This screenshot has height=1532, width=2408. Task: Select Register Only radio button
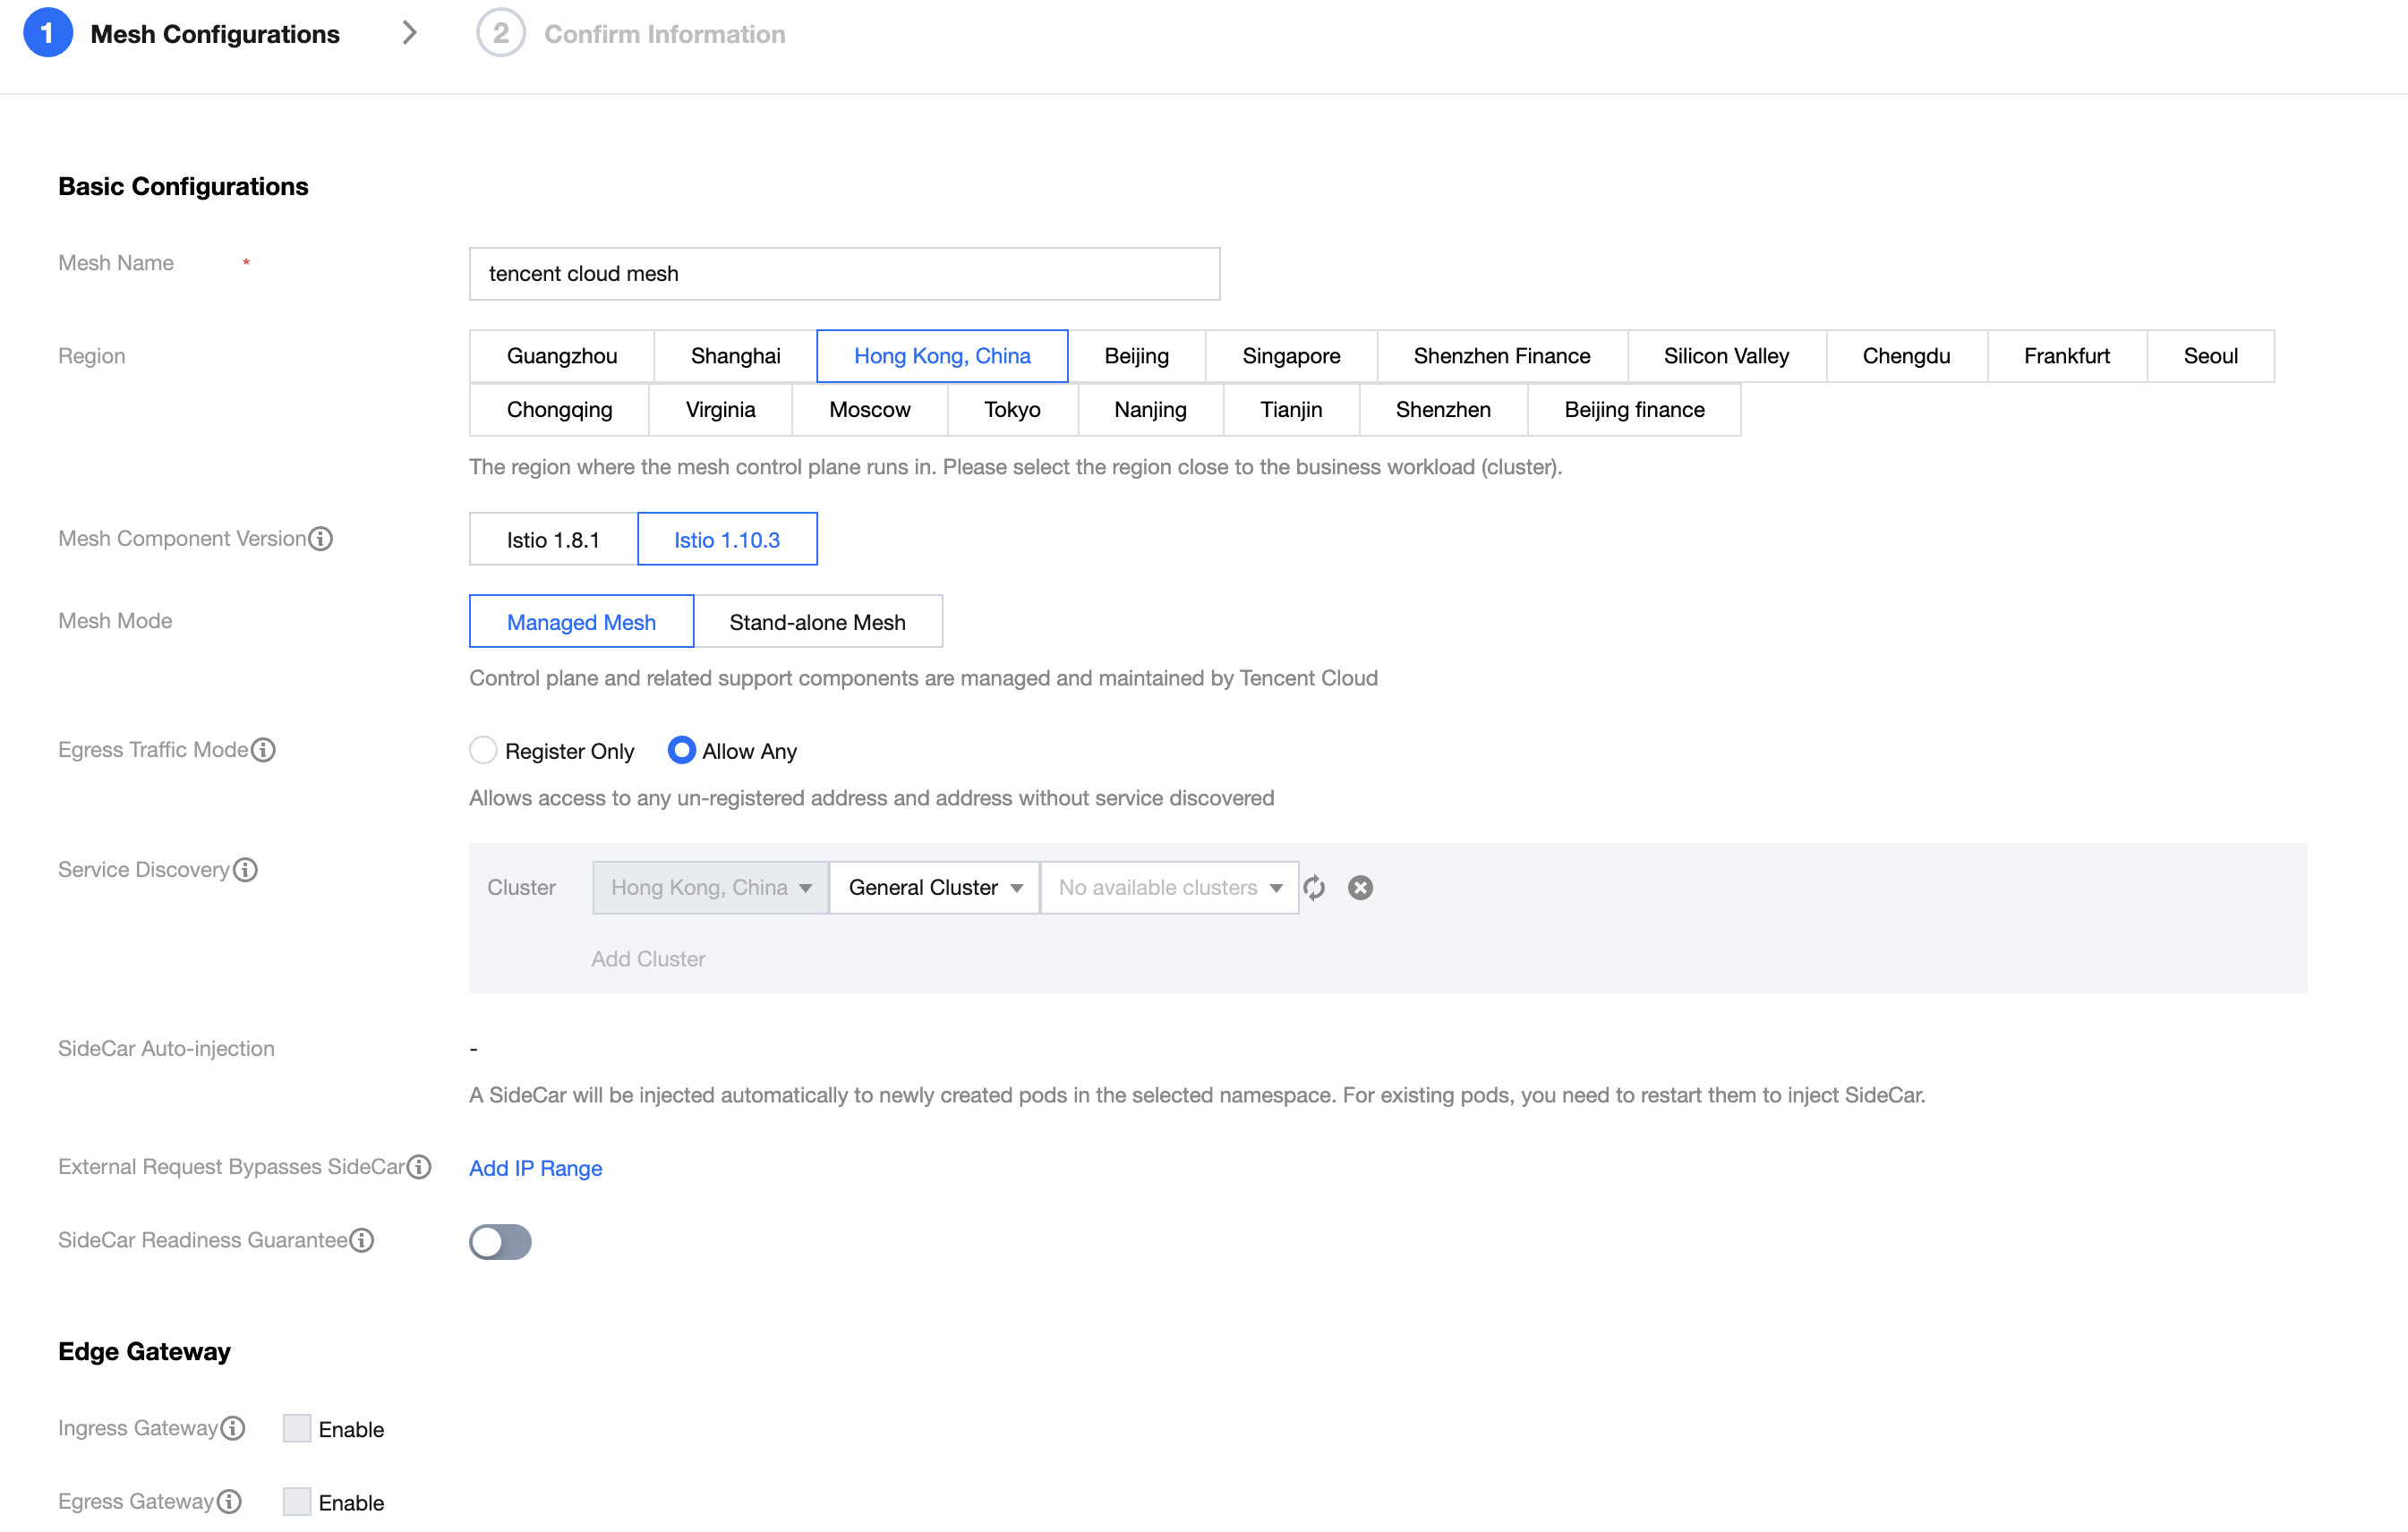pos(484,751)
